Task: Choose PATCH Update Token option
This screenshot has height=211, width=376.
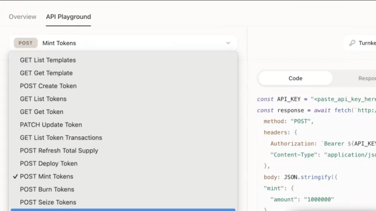Action: (x=51, y=125)
